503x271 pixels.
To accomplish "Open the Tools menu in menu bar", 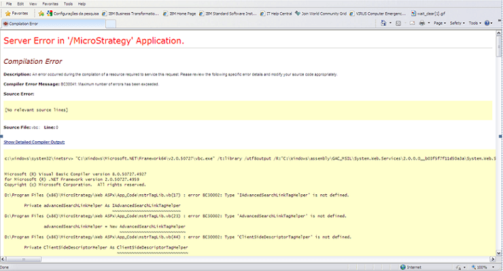I will coord(68,4).
